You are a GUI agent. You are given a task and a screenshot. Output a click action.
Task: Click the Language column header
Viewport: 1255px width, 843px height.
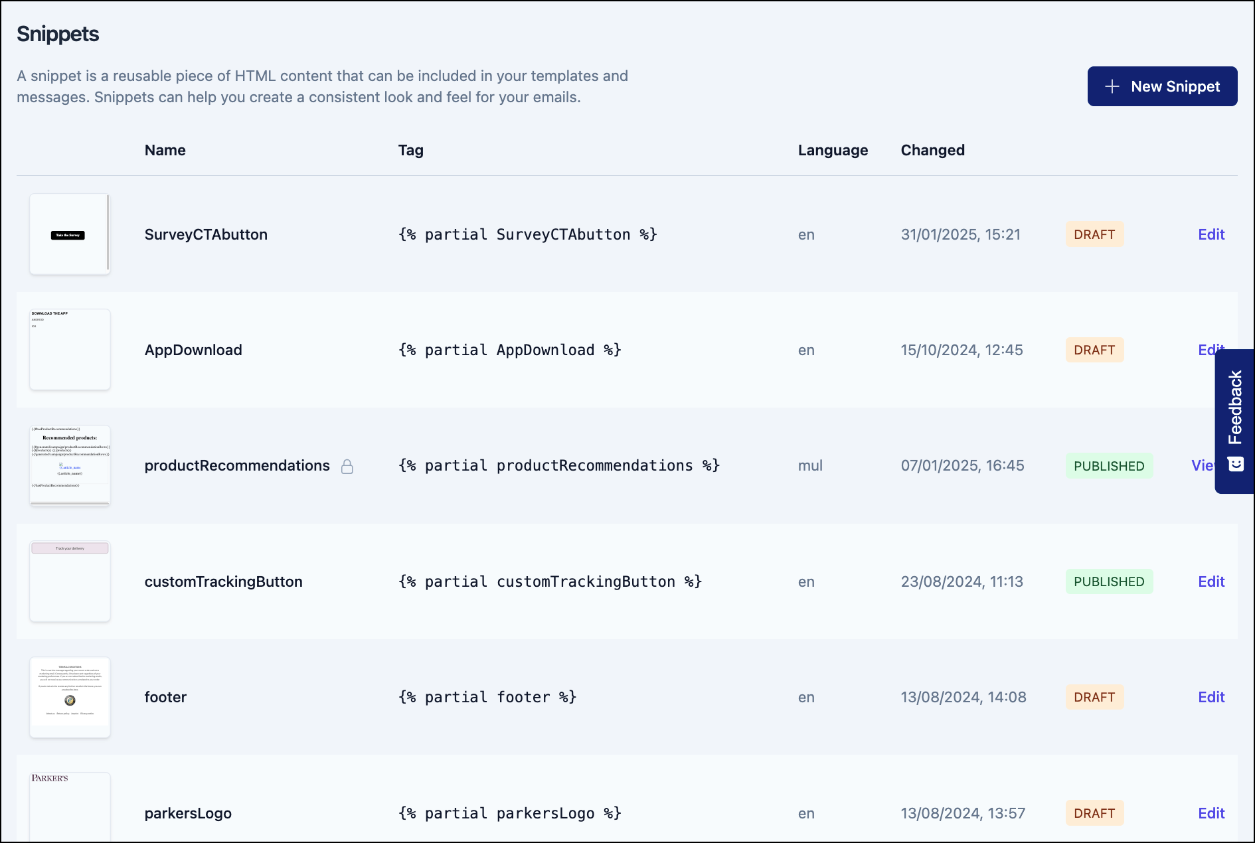point(833,150)
